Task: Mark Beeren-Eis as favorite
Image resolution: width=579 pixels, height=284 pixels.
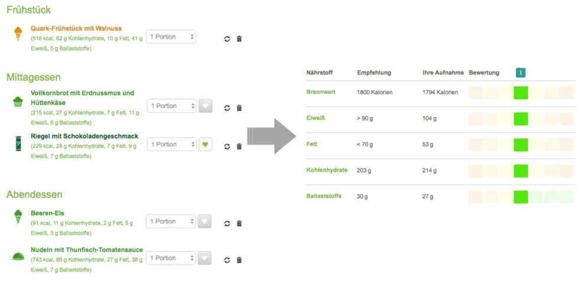Action: click(204, 221)
